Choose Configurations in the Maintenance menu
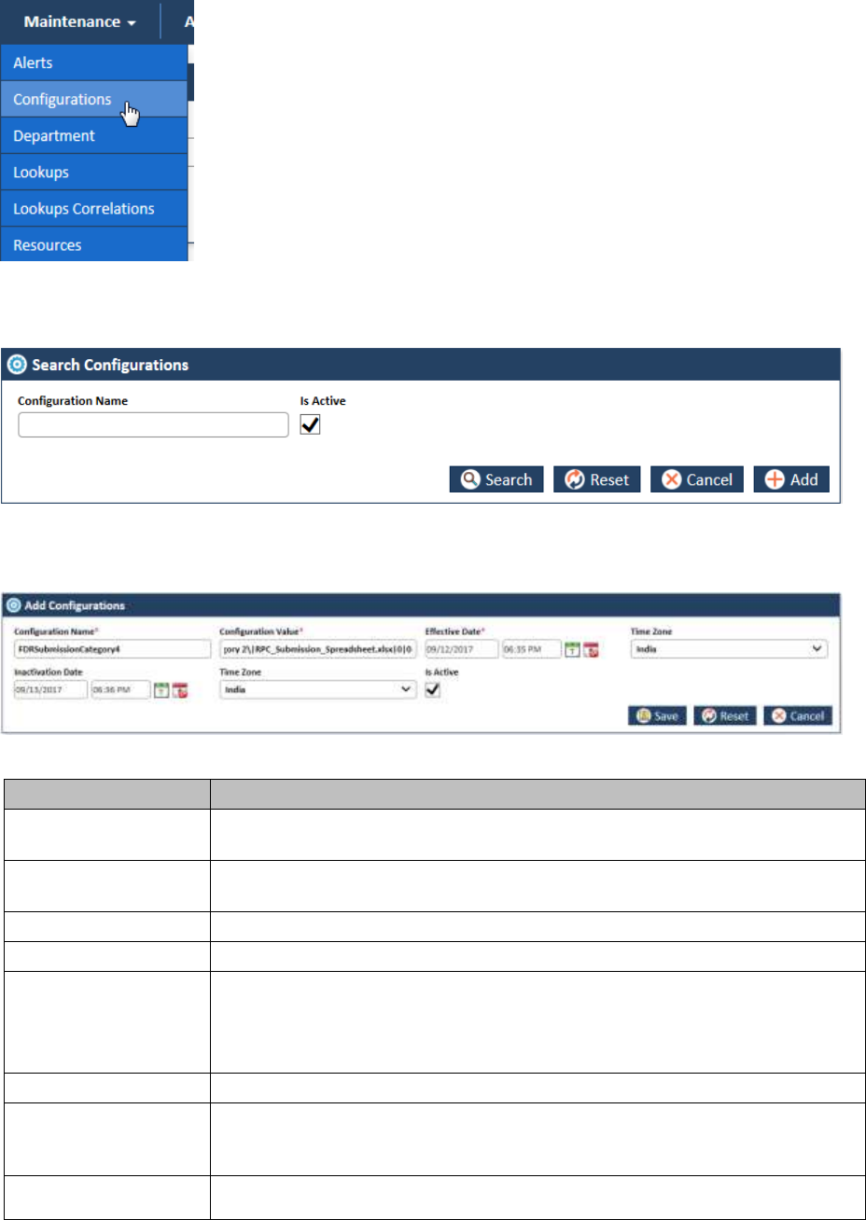This screenshot has width=866, height=1220. pyautogui.click(x=93, y=100)
